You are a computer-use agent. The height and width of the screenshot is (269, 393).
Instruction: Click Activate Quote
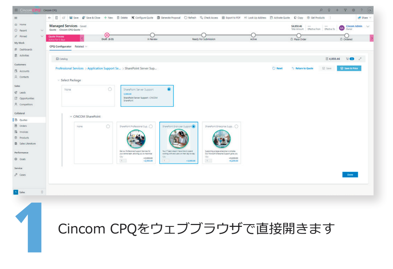[x=280, y=18]
